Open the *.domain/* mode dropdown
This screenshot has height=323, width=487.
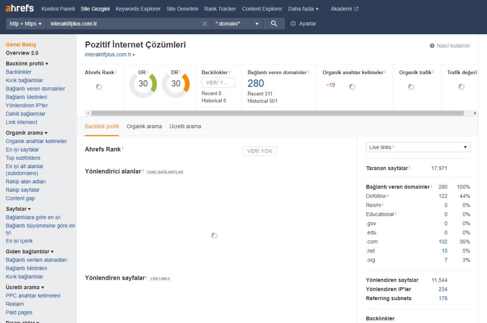coord(237,24)
